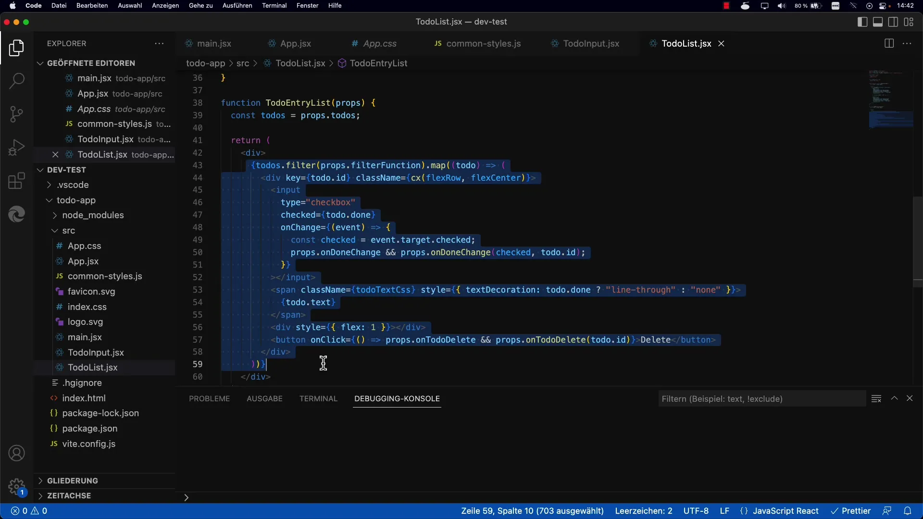Open Run and Debug view
This screenshot has height=519, width=923.
16,148
